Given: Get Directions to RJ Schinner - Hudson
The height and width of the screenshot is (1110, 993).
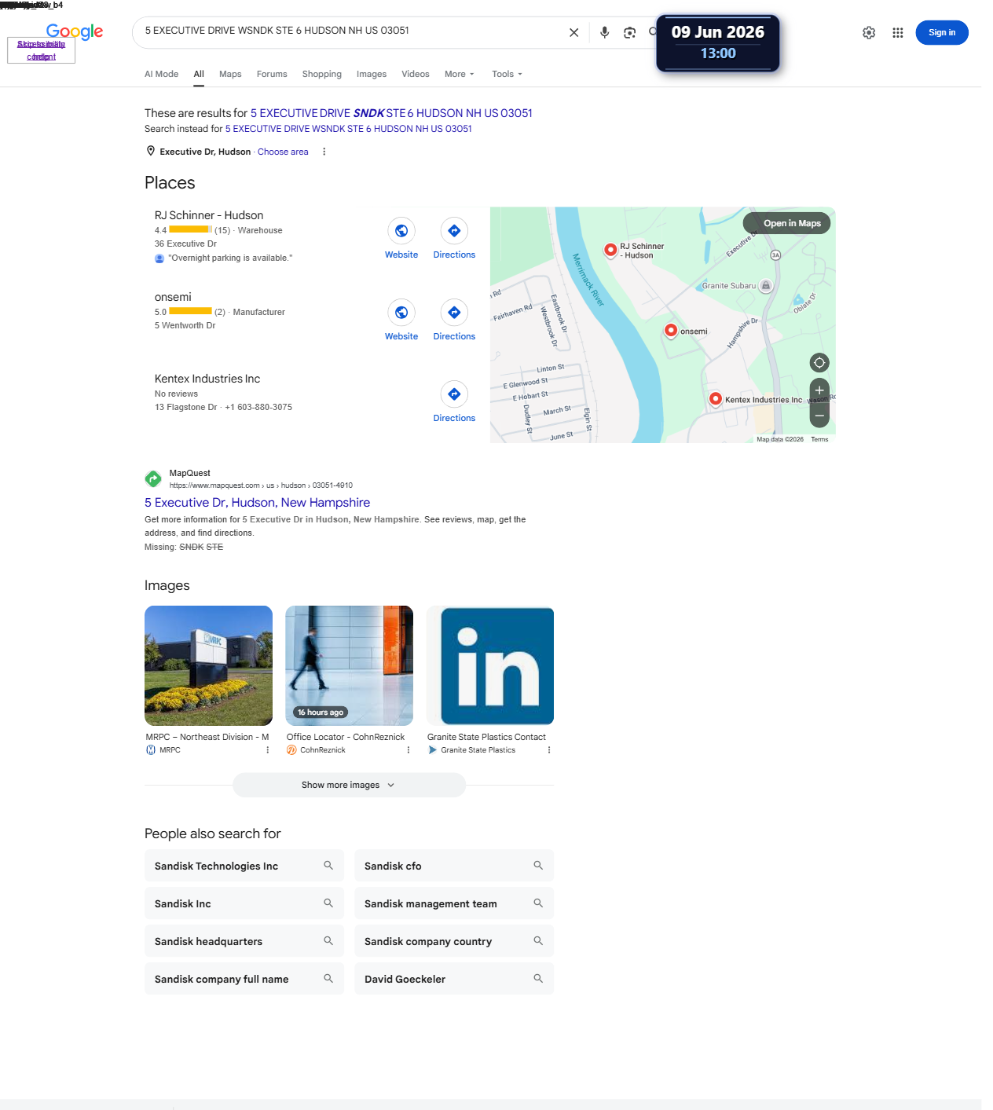Looking at the screenshot, I should tap(454, 239).
